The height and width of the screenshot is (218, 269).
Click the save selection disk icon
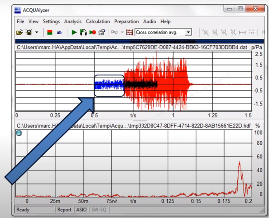click(29, 32)
